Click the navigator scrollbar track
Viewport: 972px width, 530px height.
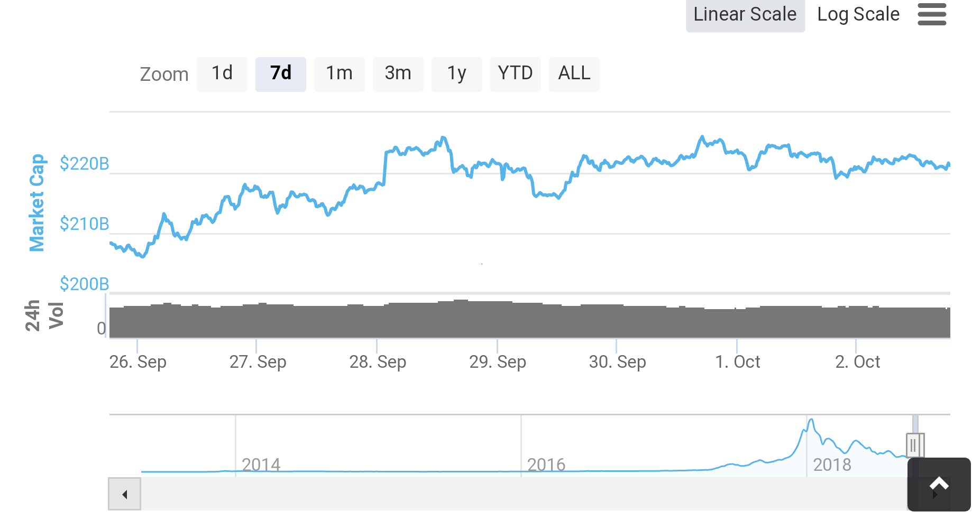pos(524,494)
